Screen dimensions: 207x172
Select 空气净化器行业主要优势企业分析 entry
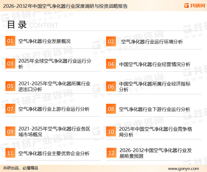click(54, 153)
